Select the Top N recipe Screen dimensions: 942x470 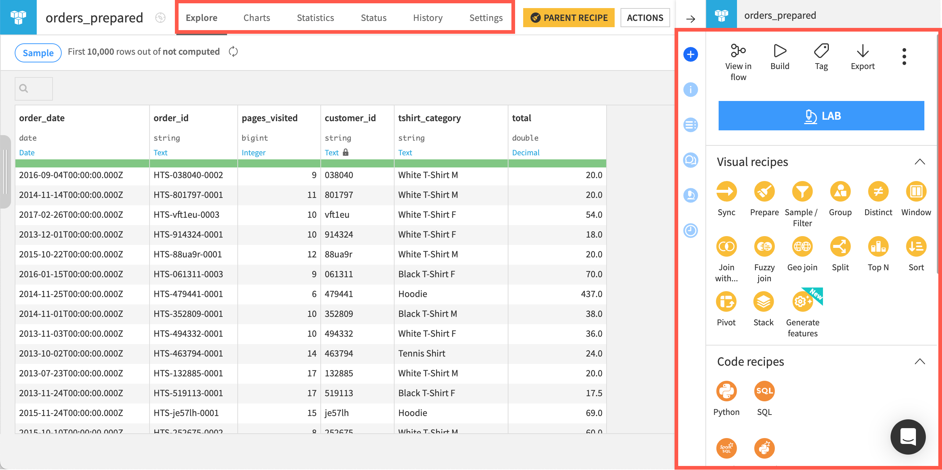878,246
